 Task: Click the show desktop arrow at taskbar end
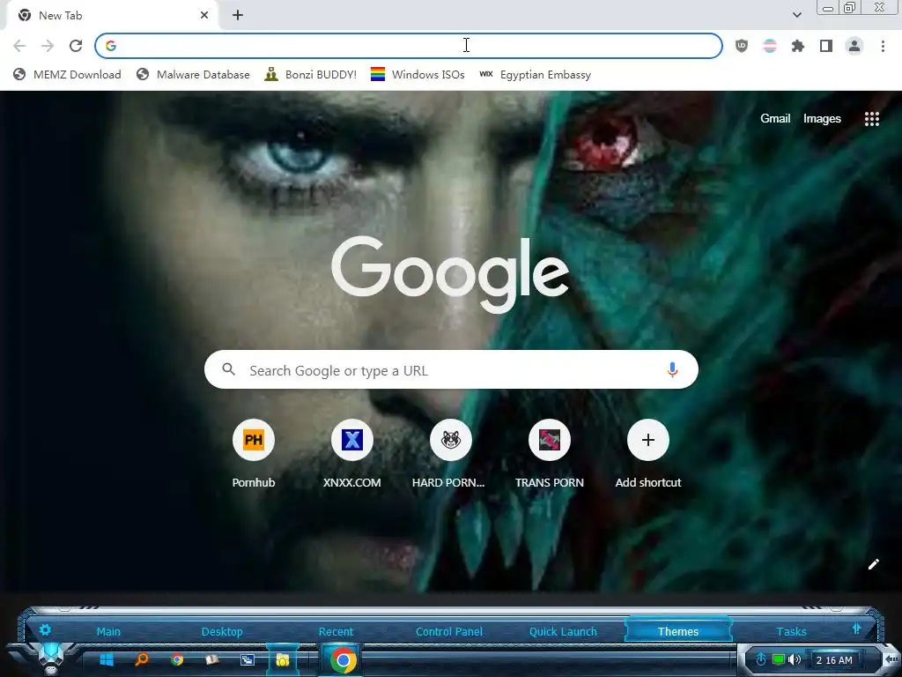point(891,659)
